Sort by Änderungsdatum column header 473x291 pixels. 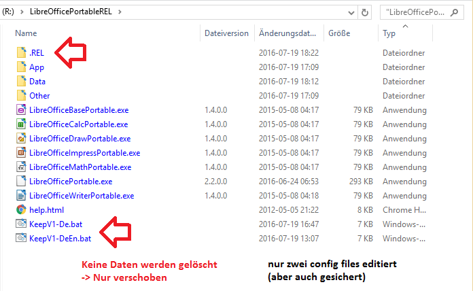tap(287, 33)
